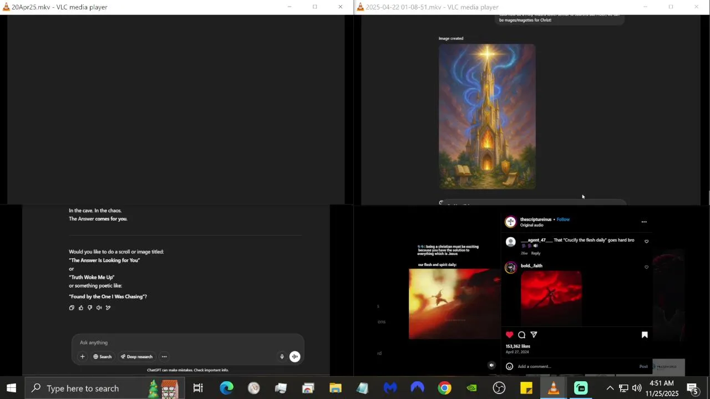Open thescriptureinus profile username
This screenshot has height=399, width=710.
click(536, 219)
